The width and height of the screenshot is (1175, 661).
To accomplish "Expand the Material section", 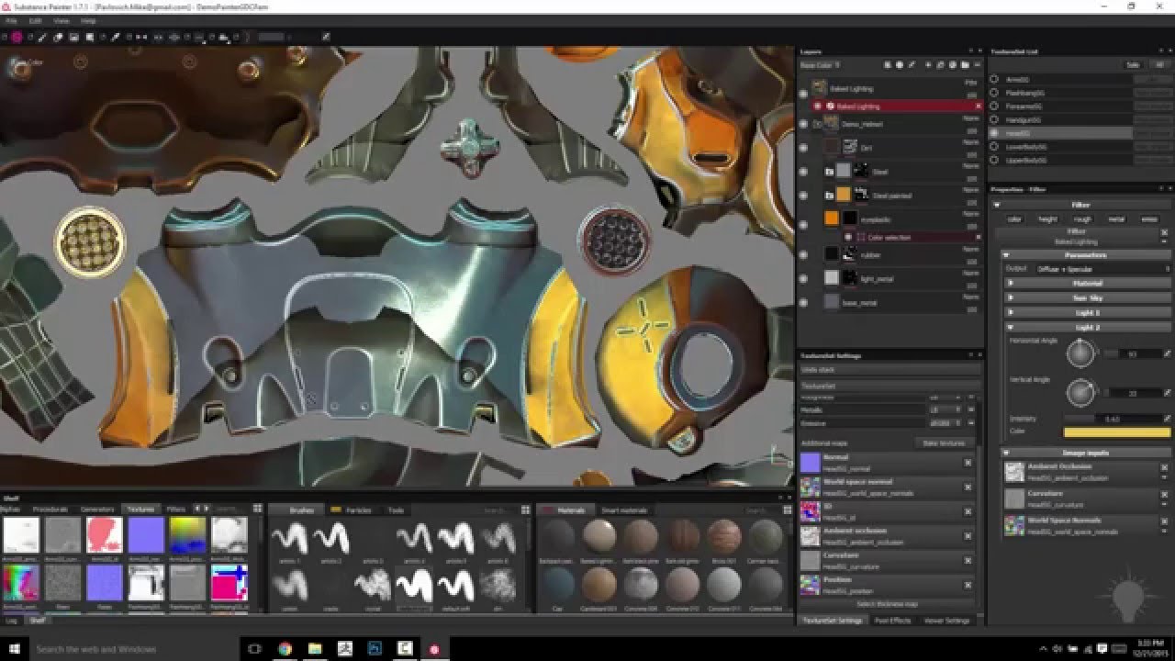I will 1087,284.
